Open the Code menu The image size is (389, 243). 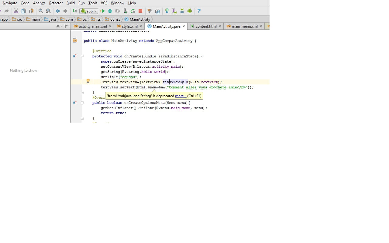tap(25, 3)
